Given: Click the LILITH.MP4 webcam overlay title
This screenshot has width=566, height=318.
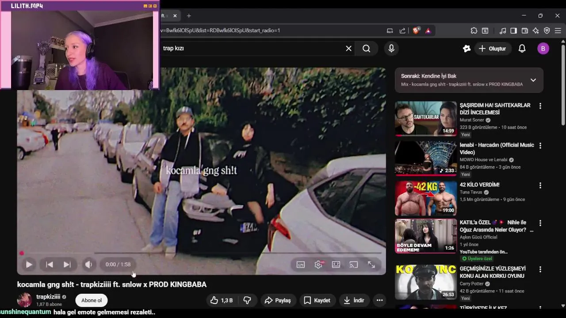Looking at the screenshot, I should (x=27, y=6).
